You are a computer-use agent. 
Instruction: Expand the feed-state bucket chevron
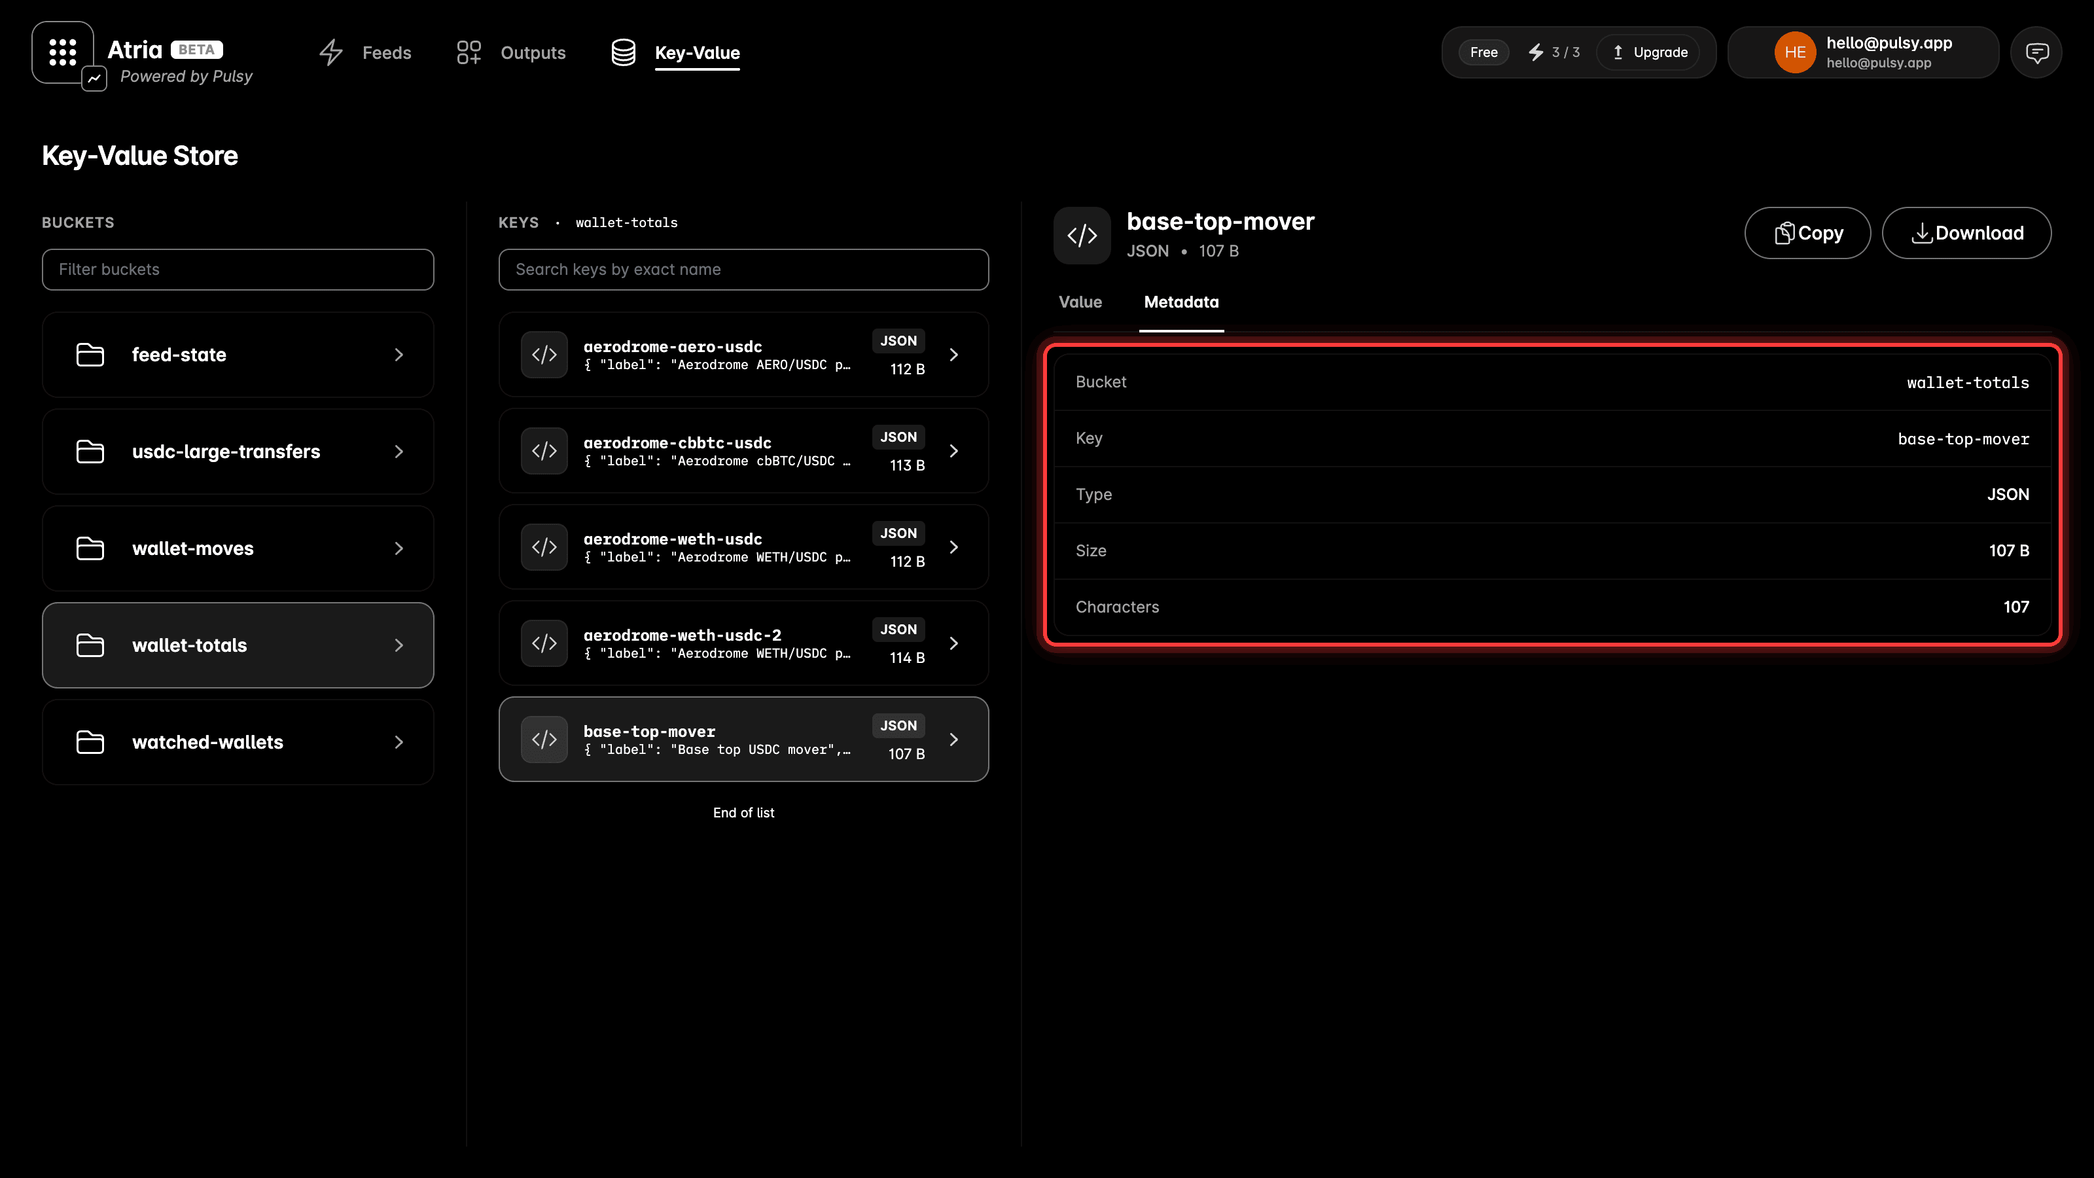[x=399, y=355]
